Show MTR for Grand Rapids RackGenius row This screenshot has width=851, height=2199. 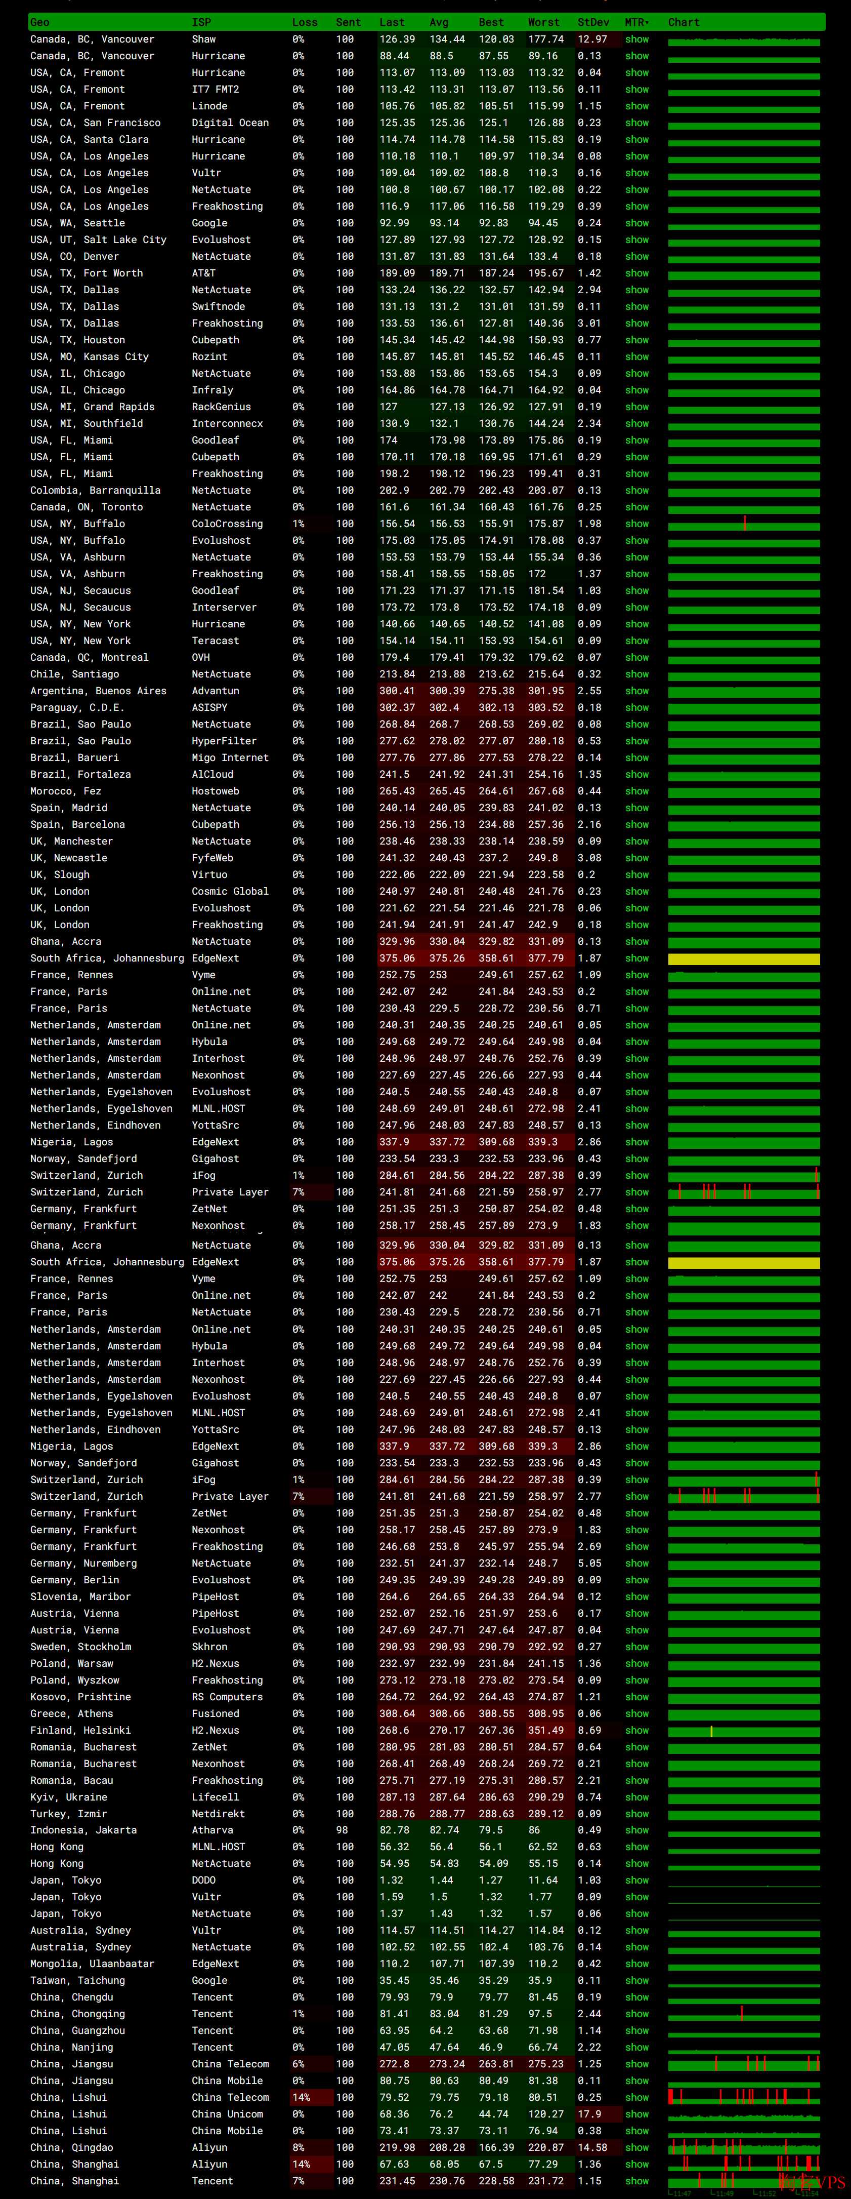click(637, 407)
